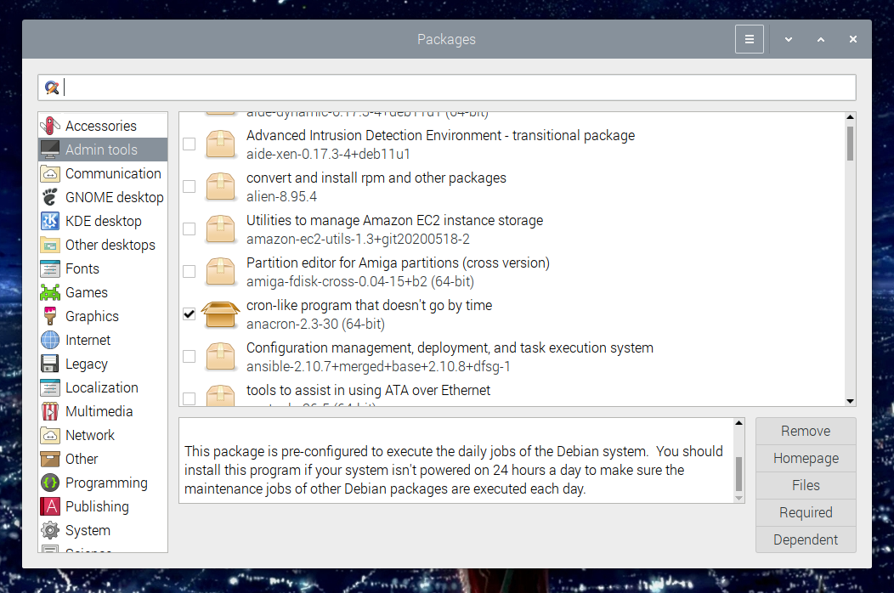
Task: Open the hamburger menu icon in the titlebar
Action: pyautogui.click(x=749, y=39)
